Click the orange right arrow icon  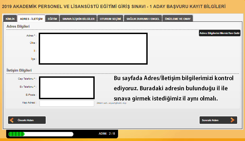tap(233, 120)
